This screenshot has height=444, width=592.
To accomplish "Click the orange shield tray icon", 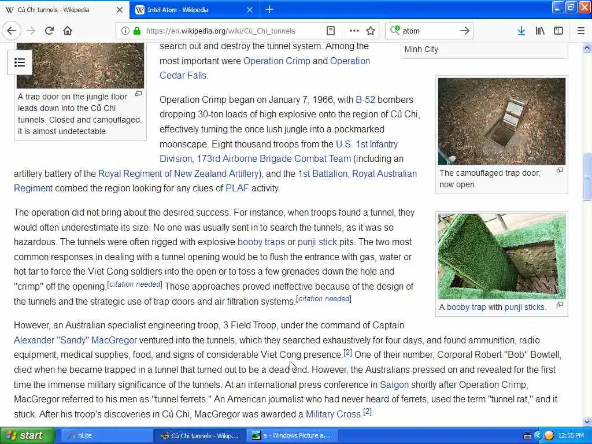I will click(x=549, y=436).
